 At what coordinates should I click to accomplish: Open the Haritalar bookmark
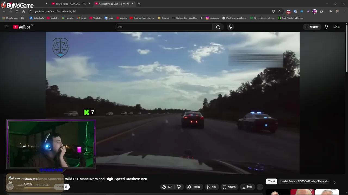(68, 18)
